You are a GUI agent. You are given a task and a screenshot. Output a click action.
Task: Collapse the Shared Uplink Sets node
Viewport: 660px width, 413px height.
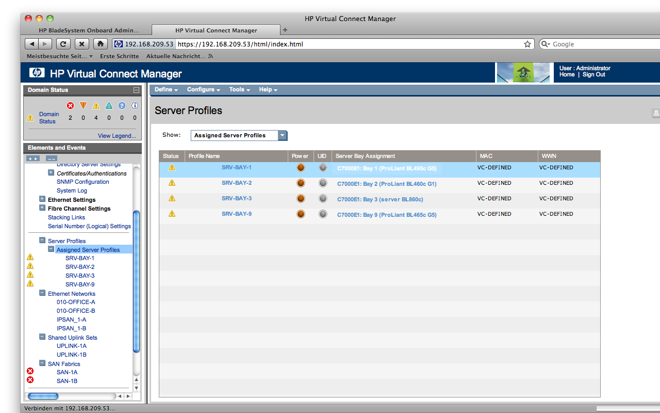[x=42, y=337]
